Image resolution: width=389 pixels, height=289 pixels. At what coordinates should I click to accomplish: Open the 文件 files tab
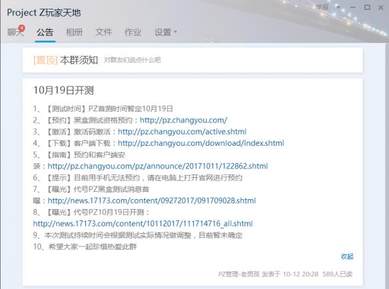(103, 32)
